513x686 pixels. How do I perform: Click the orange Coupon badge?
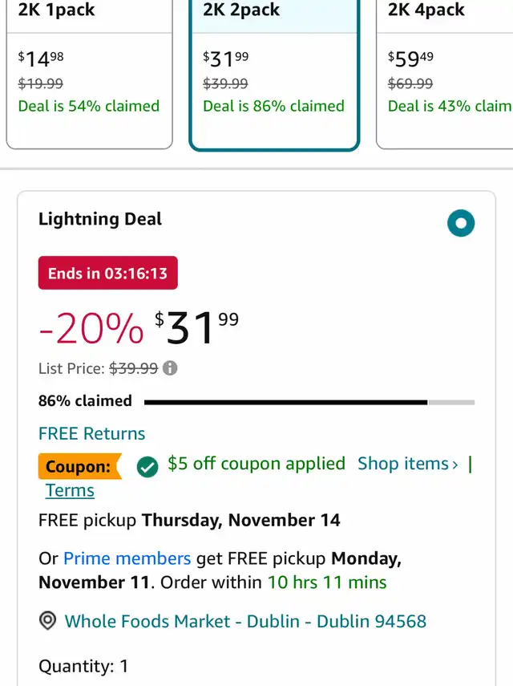pos(80,466)
